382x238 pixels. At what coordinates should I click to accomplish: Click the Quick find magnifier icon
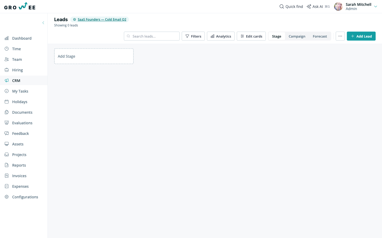coord(282,6)
